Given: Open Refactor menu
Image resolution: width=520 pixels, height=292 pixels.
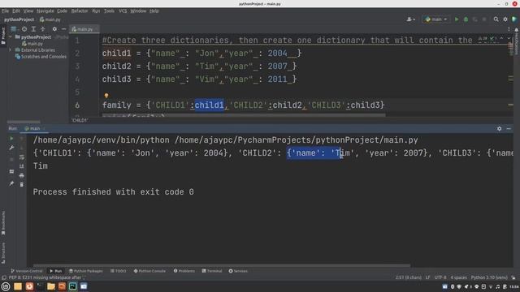Looking at the screenshot, I should [80, 11].
